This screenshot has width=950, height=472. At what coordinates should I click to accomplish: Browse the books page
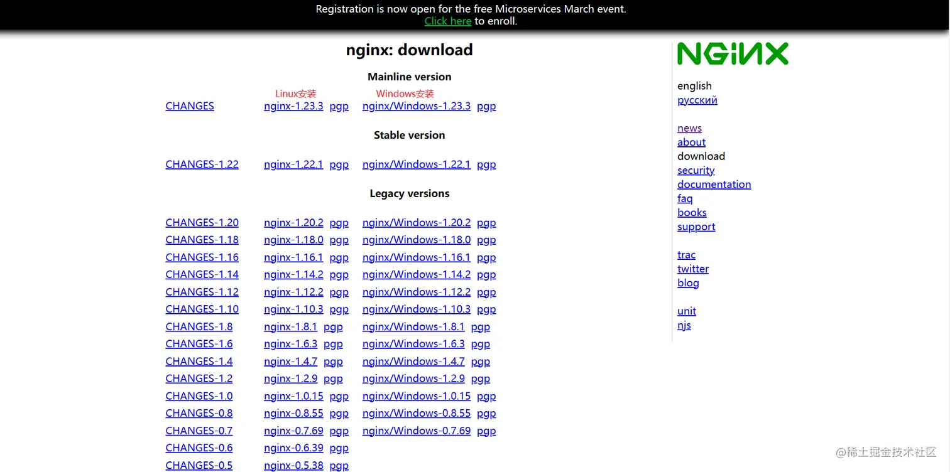(692, 212)
